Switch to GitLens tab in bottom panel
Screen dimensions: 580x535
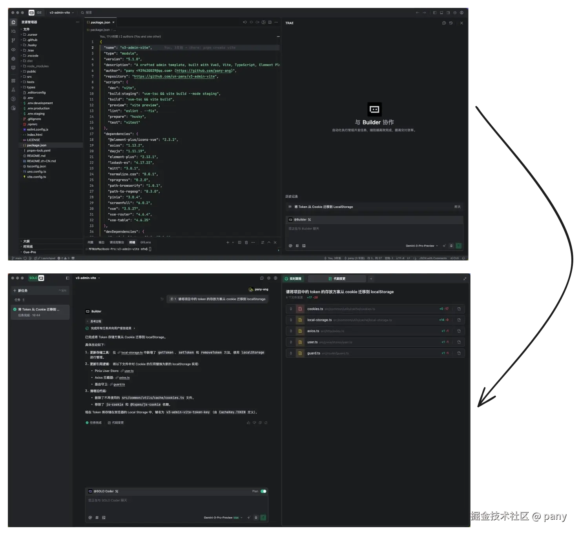(146, 242)
